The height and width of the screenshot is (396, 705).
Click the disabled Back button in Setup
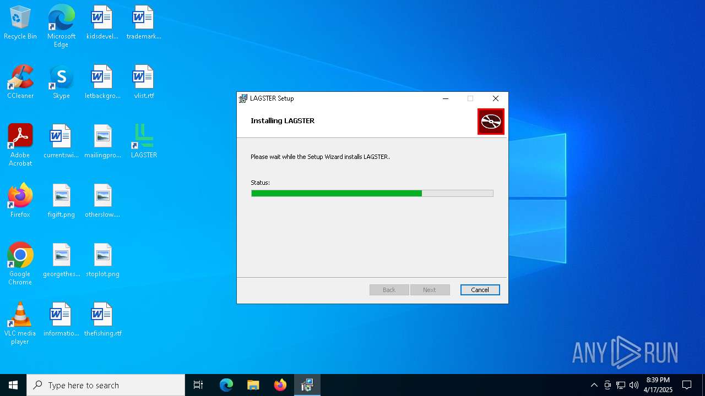point(389,290)
